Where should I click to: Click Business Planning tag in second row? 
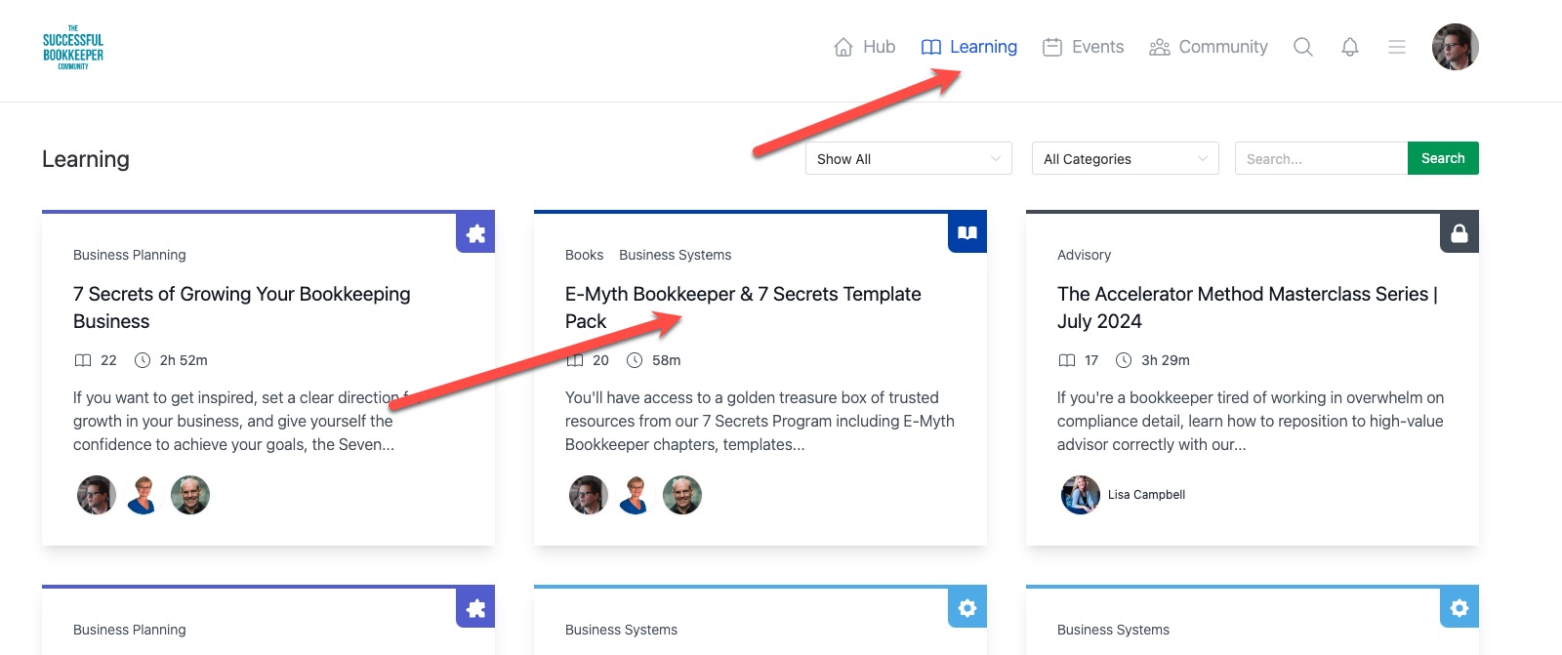click(x=130, y=630)
